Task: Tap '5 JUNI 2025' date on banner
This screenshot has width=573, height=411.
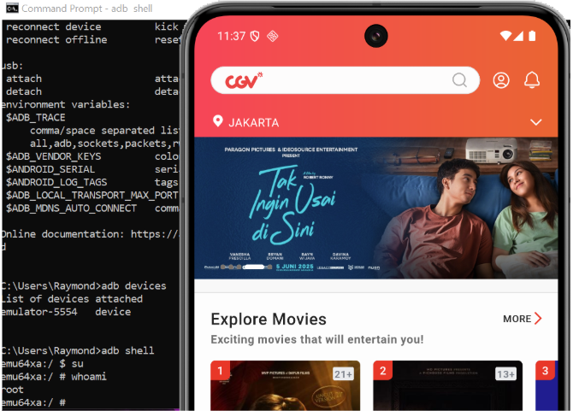Action: (294, 267)
